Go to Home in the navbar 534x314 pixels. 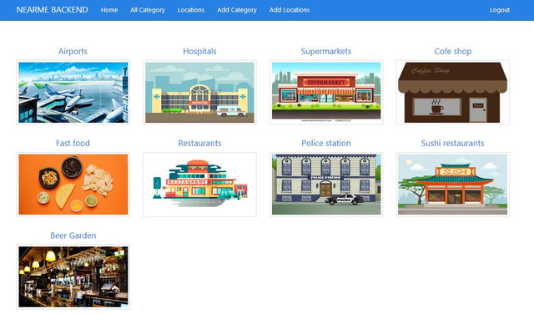pos(109,10)
